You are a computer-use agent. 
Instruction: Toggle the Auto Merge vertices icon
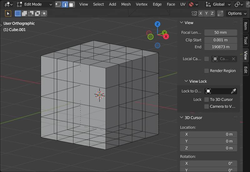pos(220,13)
